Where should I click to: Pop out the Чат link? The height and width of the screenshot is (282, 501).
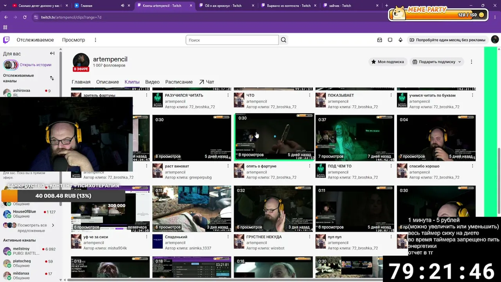tap(207, 82)
